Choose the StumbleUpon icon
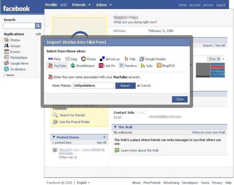This screenshot has width=234, height=185. (73, 66)
